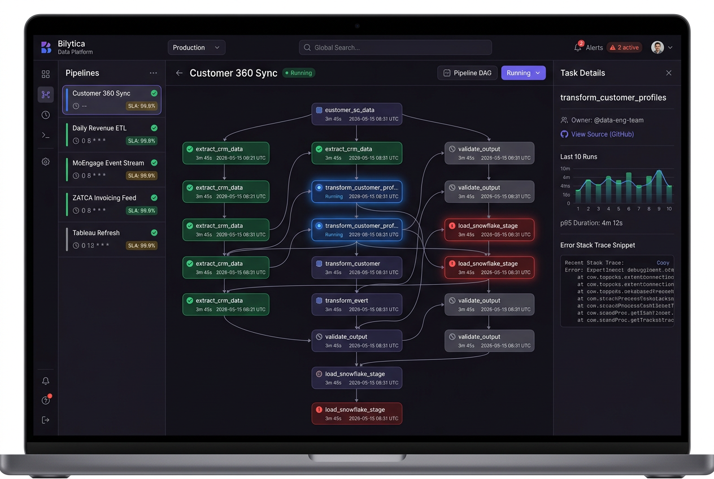Click the 2 active alerts badge
The image size is (714, 479).
[625, 47]
